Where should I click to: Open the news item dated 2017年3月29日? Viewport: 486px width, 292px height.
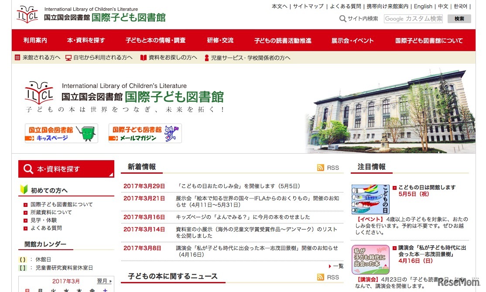238,186
